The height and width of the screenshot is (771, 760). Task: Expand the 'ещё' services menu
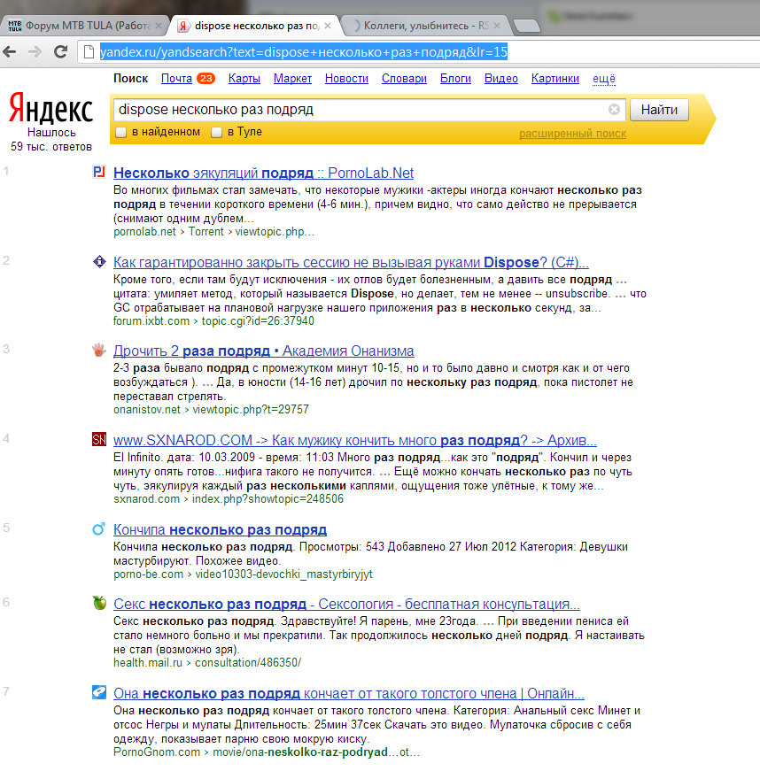point(603,79)
